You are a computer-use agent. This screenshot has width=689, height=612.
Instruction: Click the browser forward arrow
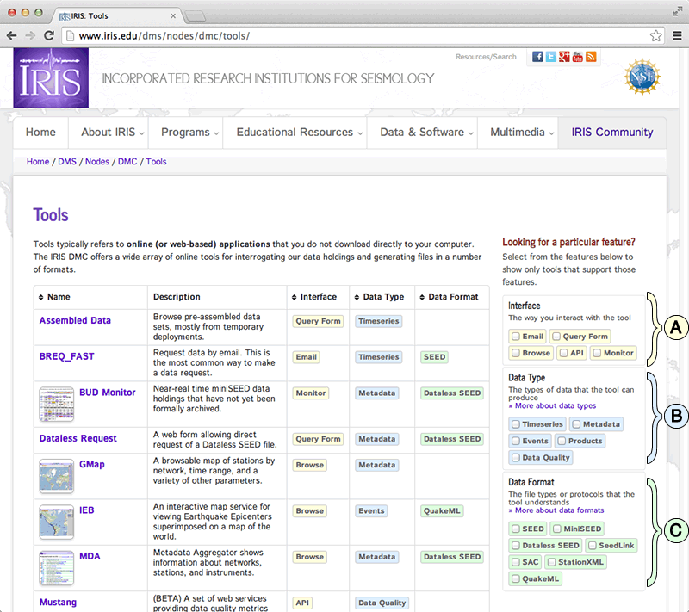[x=30, y=35]
